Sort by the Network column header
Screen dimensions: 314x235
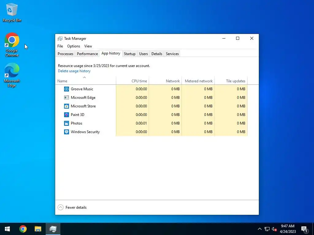tap(165, 80)
